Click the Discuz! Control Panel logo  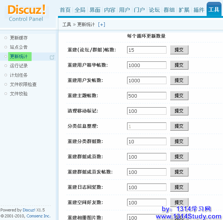pos(27,12)
